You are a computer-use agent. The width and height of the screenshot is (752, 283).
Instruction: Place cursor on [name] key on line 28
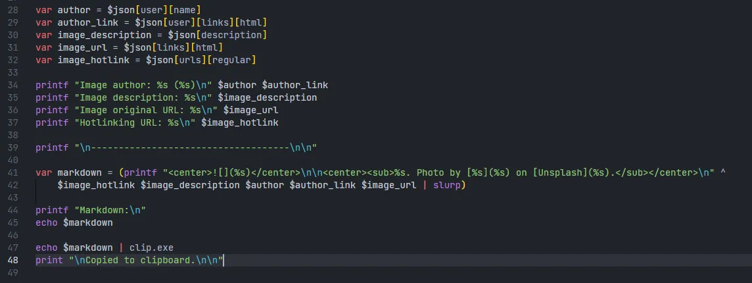[185, 10]
